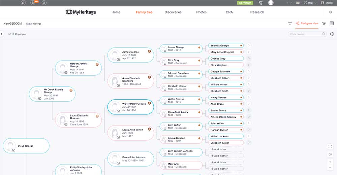Viewport: 337px width, 175px height.
Task: Open tree settings gear icon
Action: click(332, 34)
